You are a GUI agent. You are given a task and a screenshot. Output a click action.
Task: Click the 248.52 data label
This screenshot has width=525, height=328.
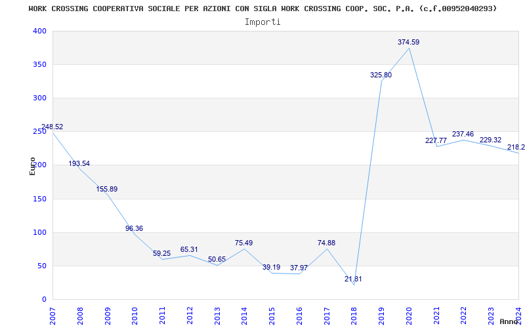52,127
